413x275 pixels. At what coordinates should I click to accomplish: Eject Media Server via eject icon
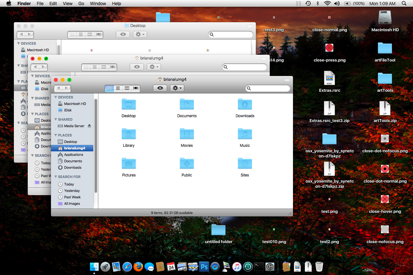[x=89, y=126]
